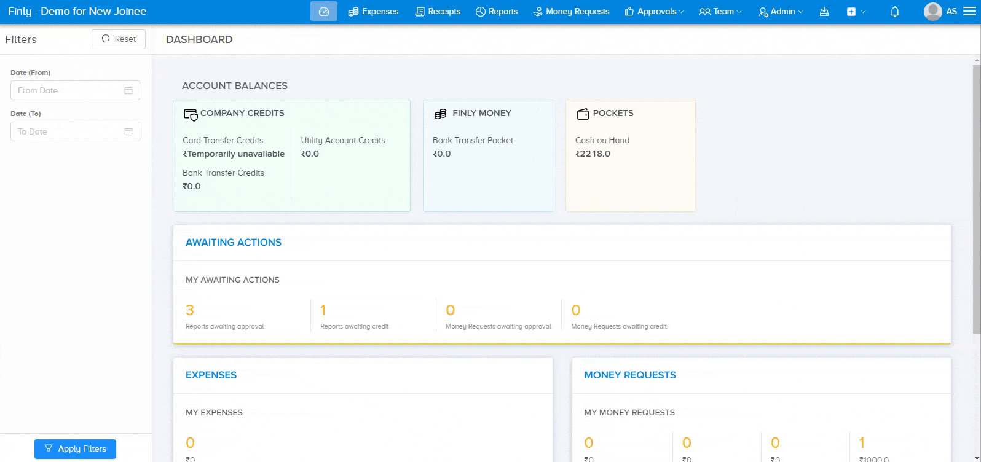Expand the Admin dropdown menu
This screenshot has height=462, width=981.
[x=781, y=12]
